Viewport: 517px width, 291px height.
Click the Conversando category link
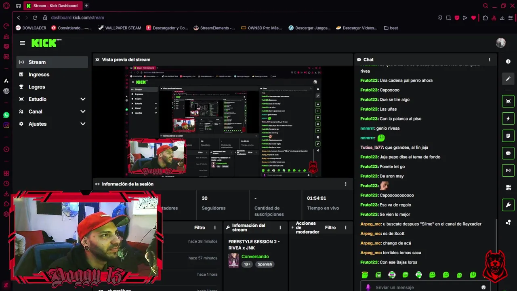pyautogui.click(x=255, y=257)
